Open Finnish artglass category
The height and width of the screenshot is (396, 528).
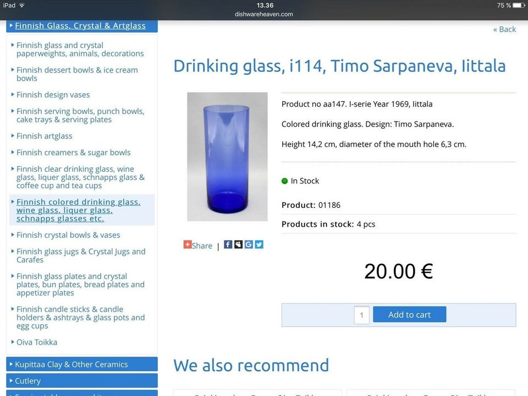pos(44,136)
